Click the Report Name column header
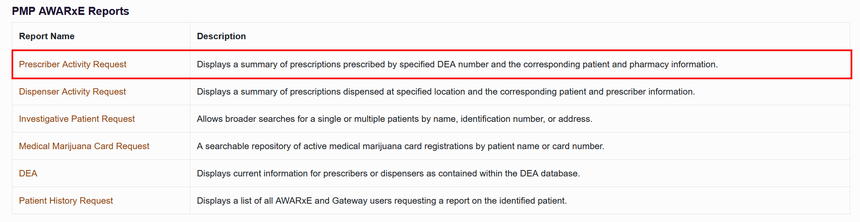860x222 pixels. (x=46, y=36)
